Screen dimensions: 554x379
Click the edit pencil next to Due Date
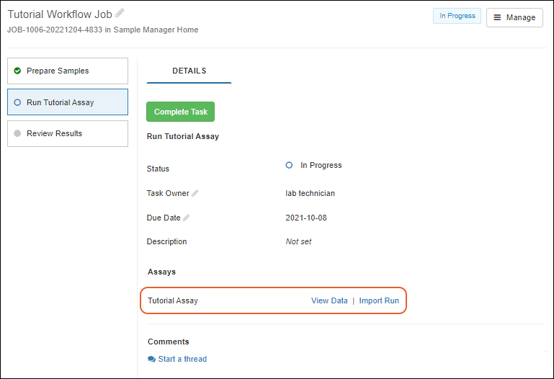click(187, 218)
